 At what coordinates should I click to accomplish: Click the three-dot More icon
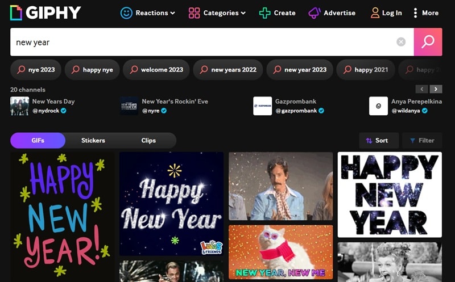[x=415, y=13]
